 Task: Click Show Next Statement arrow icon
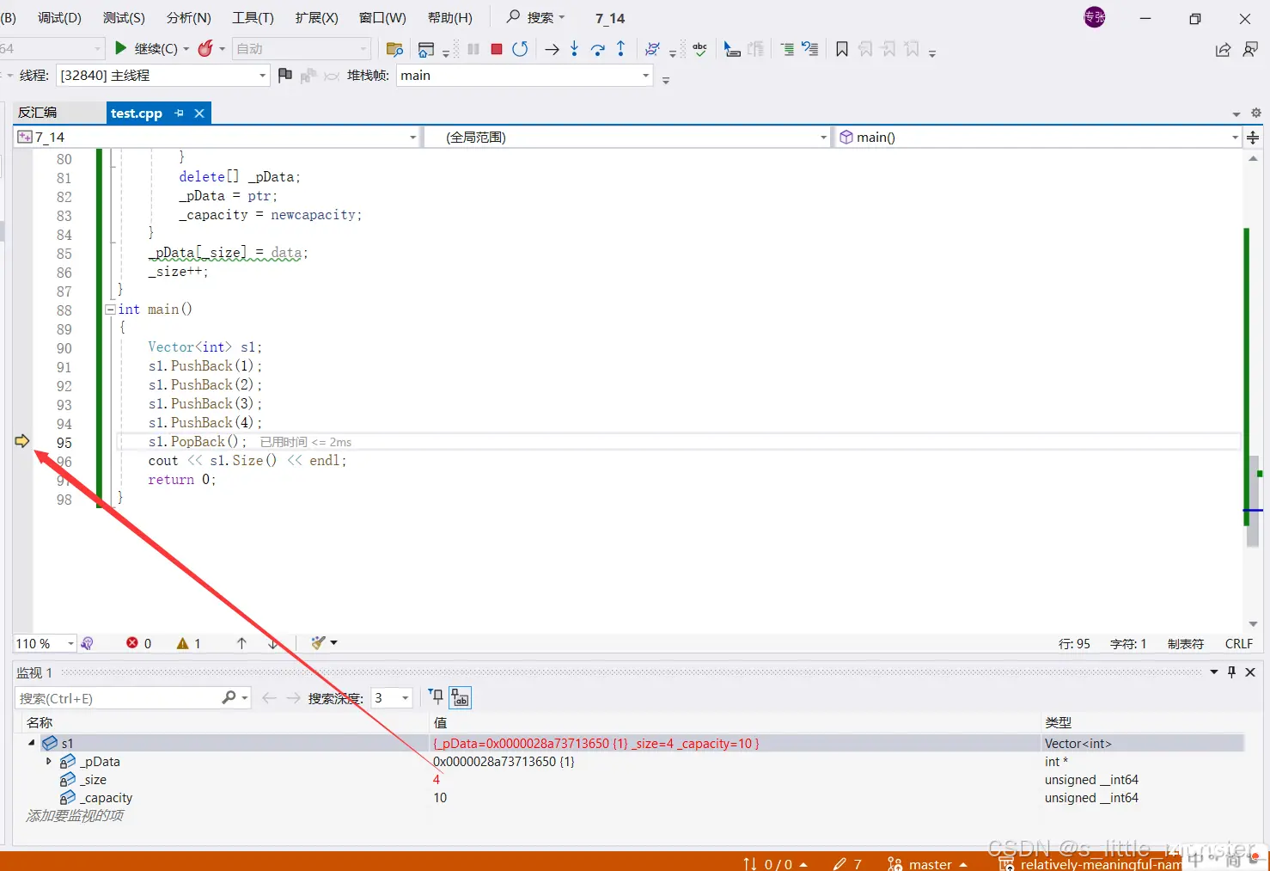pos(552,49)
